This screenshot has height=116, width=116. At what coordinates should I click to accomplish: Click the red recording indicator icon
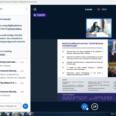(x=99, y=9)
